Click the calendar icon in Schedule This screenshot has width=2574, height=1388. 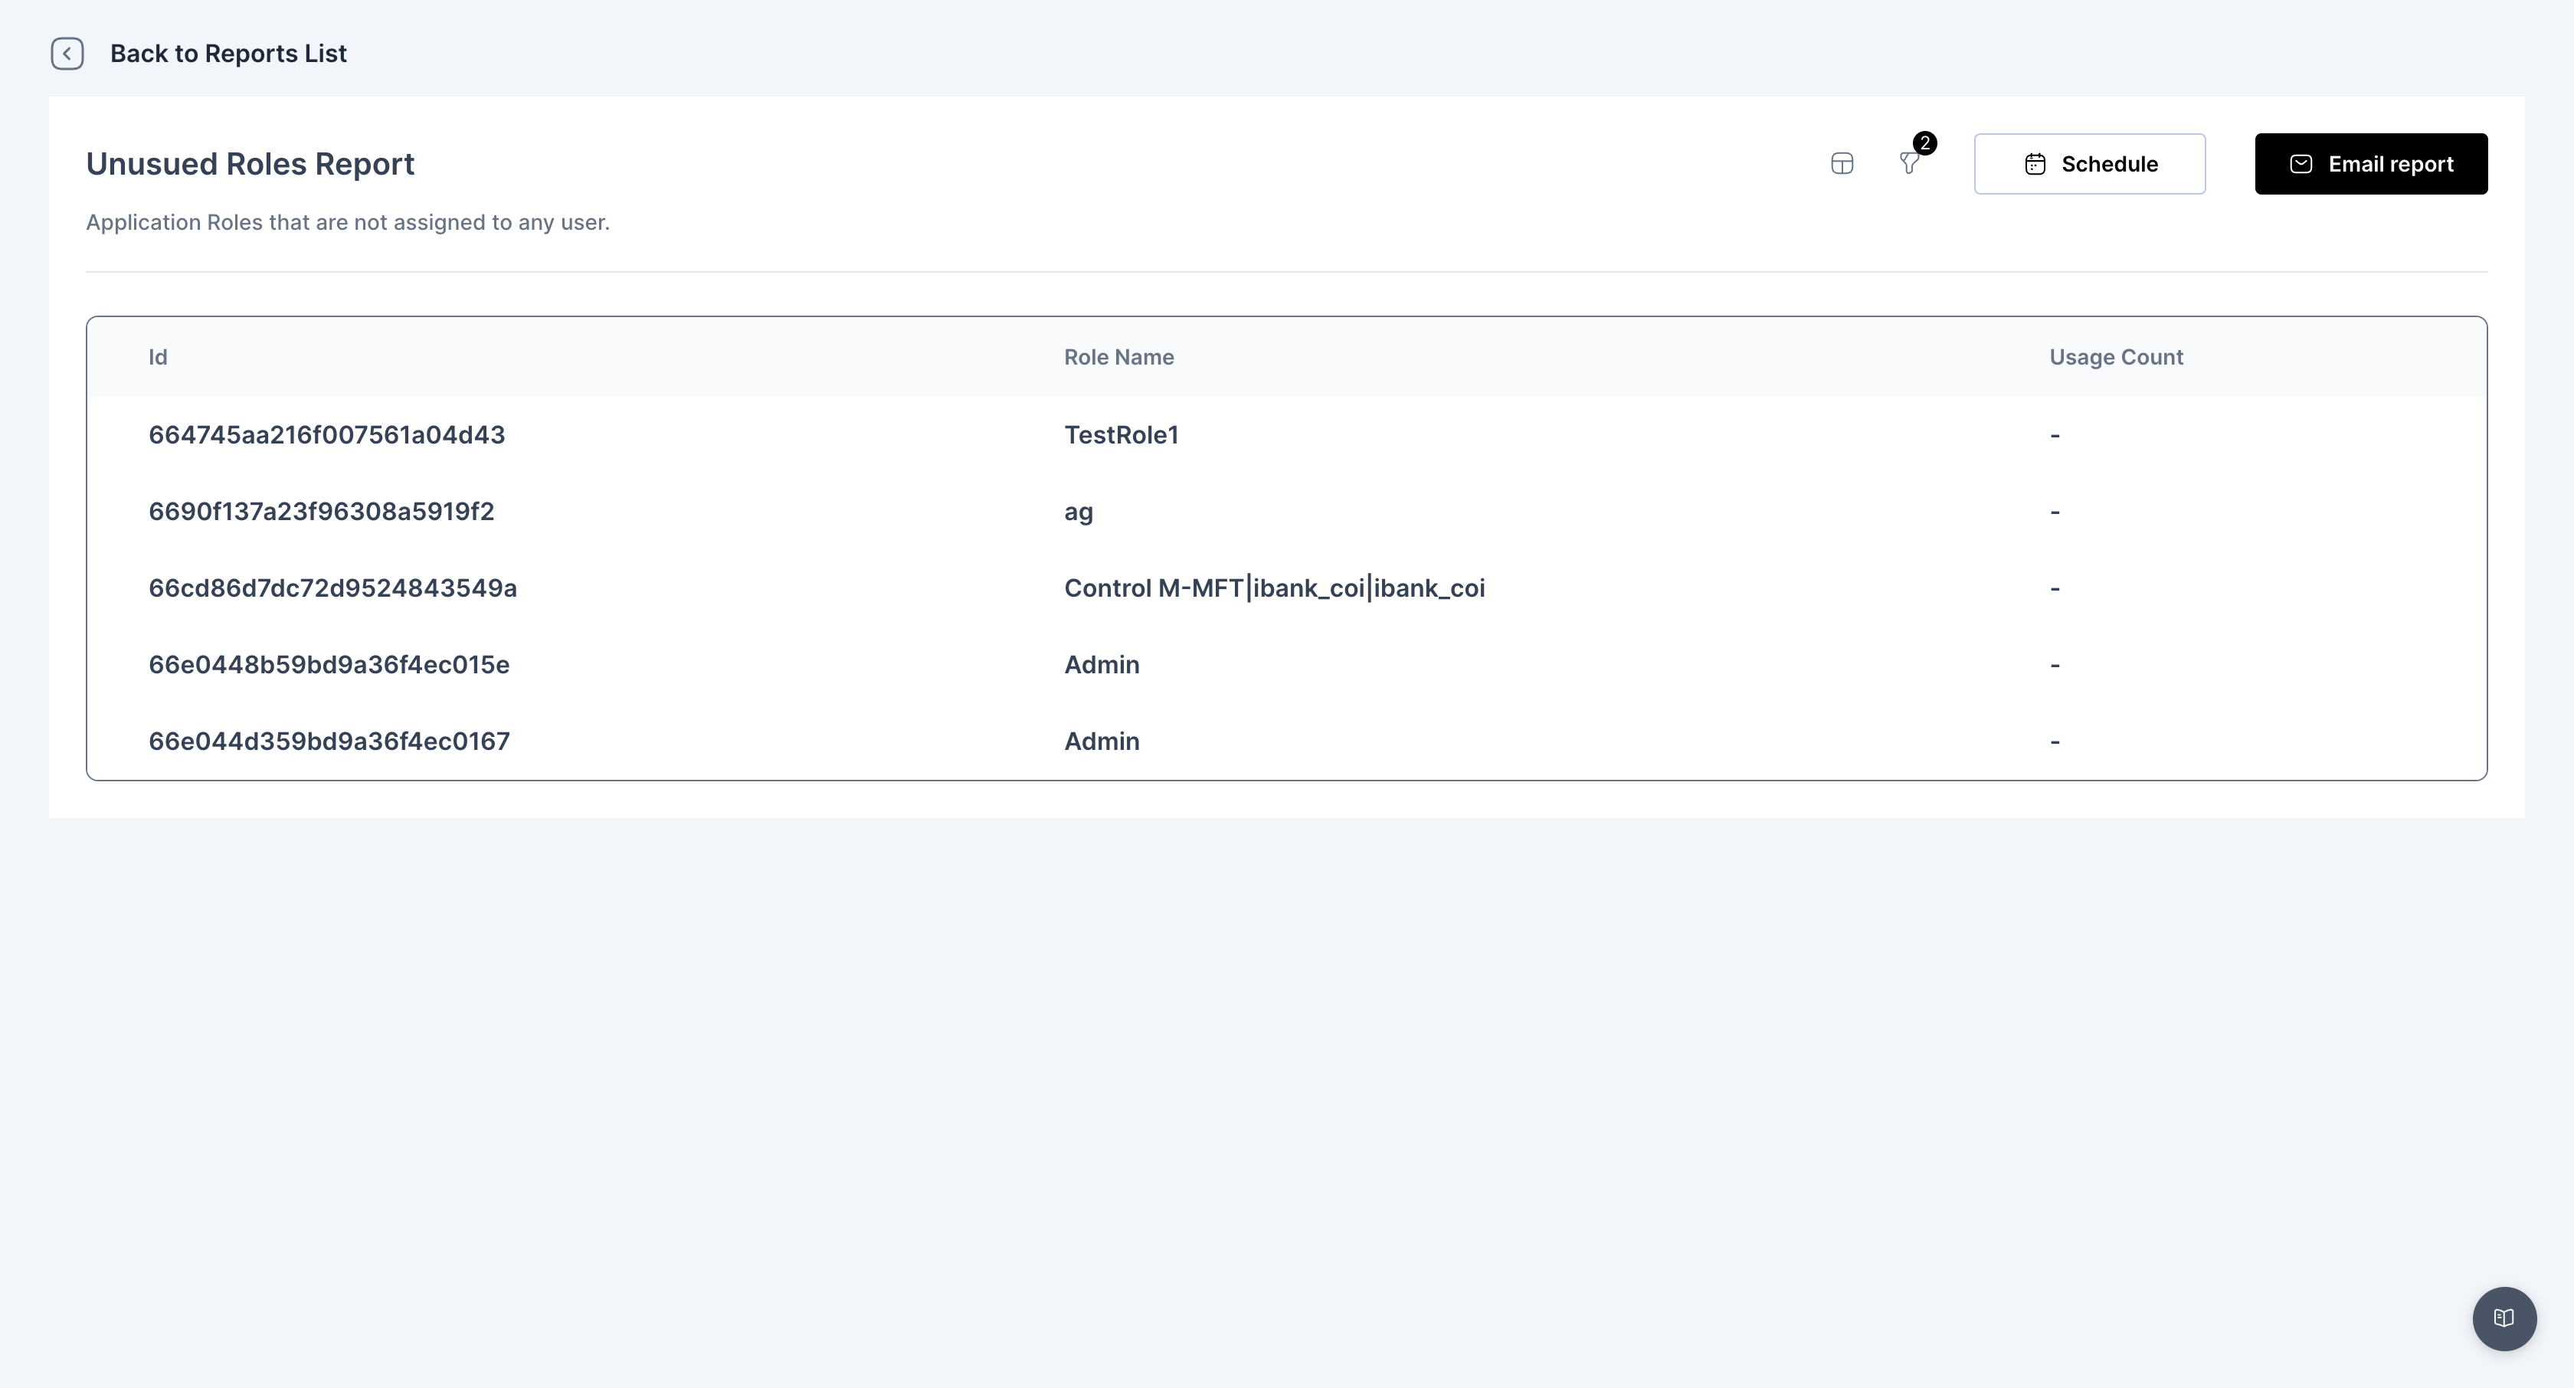[2035, 165]
